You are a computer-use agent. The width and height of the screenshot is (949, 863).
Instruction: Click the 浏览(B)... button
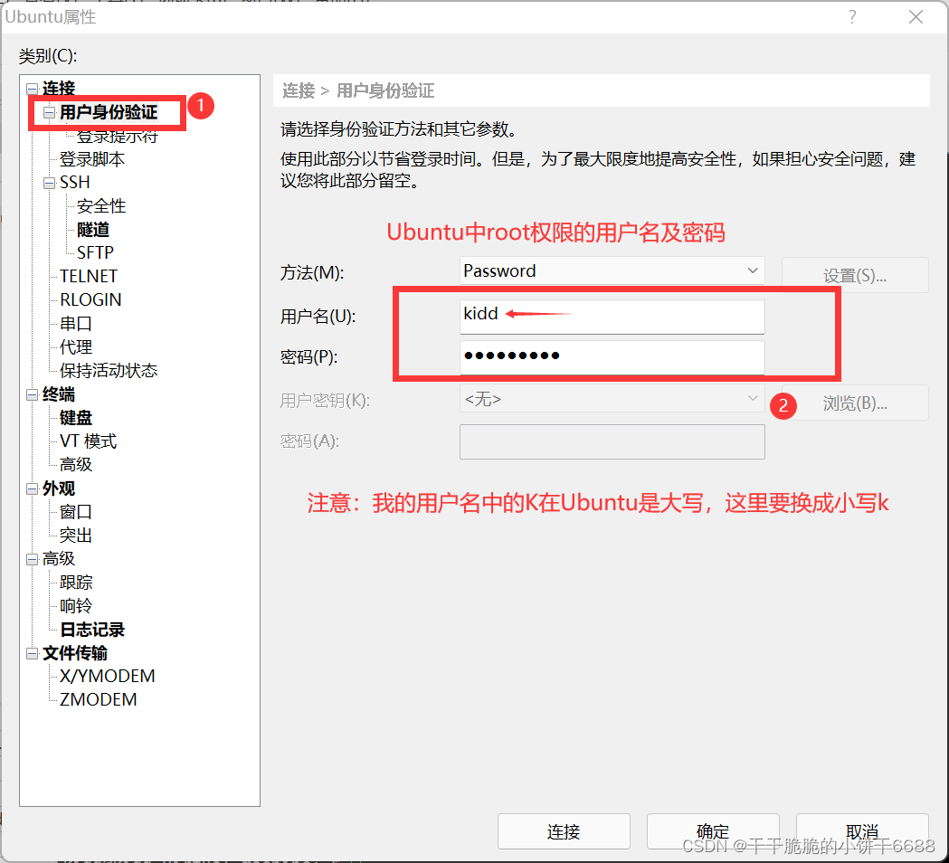(855, 403)
